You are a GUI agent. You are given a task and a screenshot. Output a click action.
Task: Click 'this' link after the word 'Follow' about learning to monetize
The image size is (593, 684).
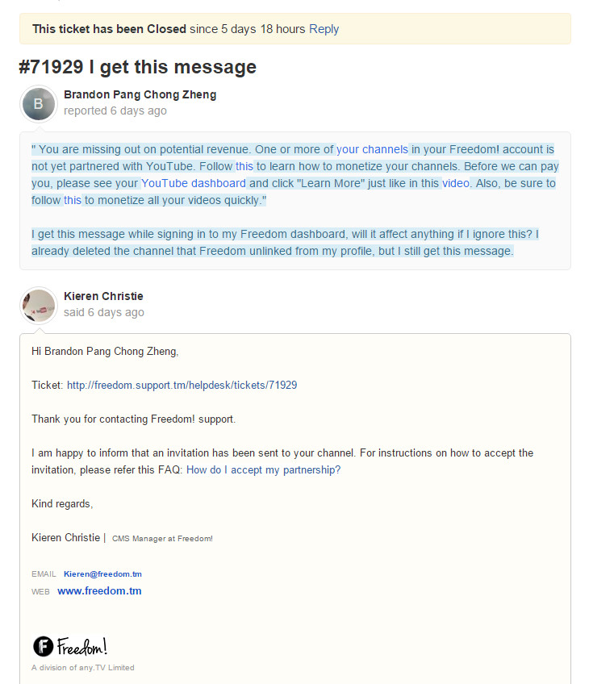coord(244,166)
